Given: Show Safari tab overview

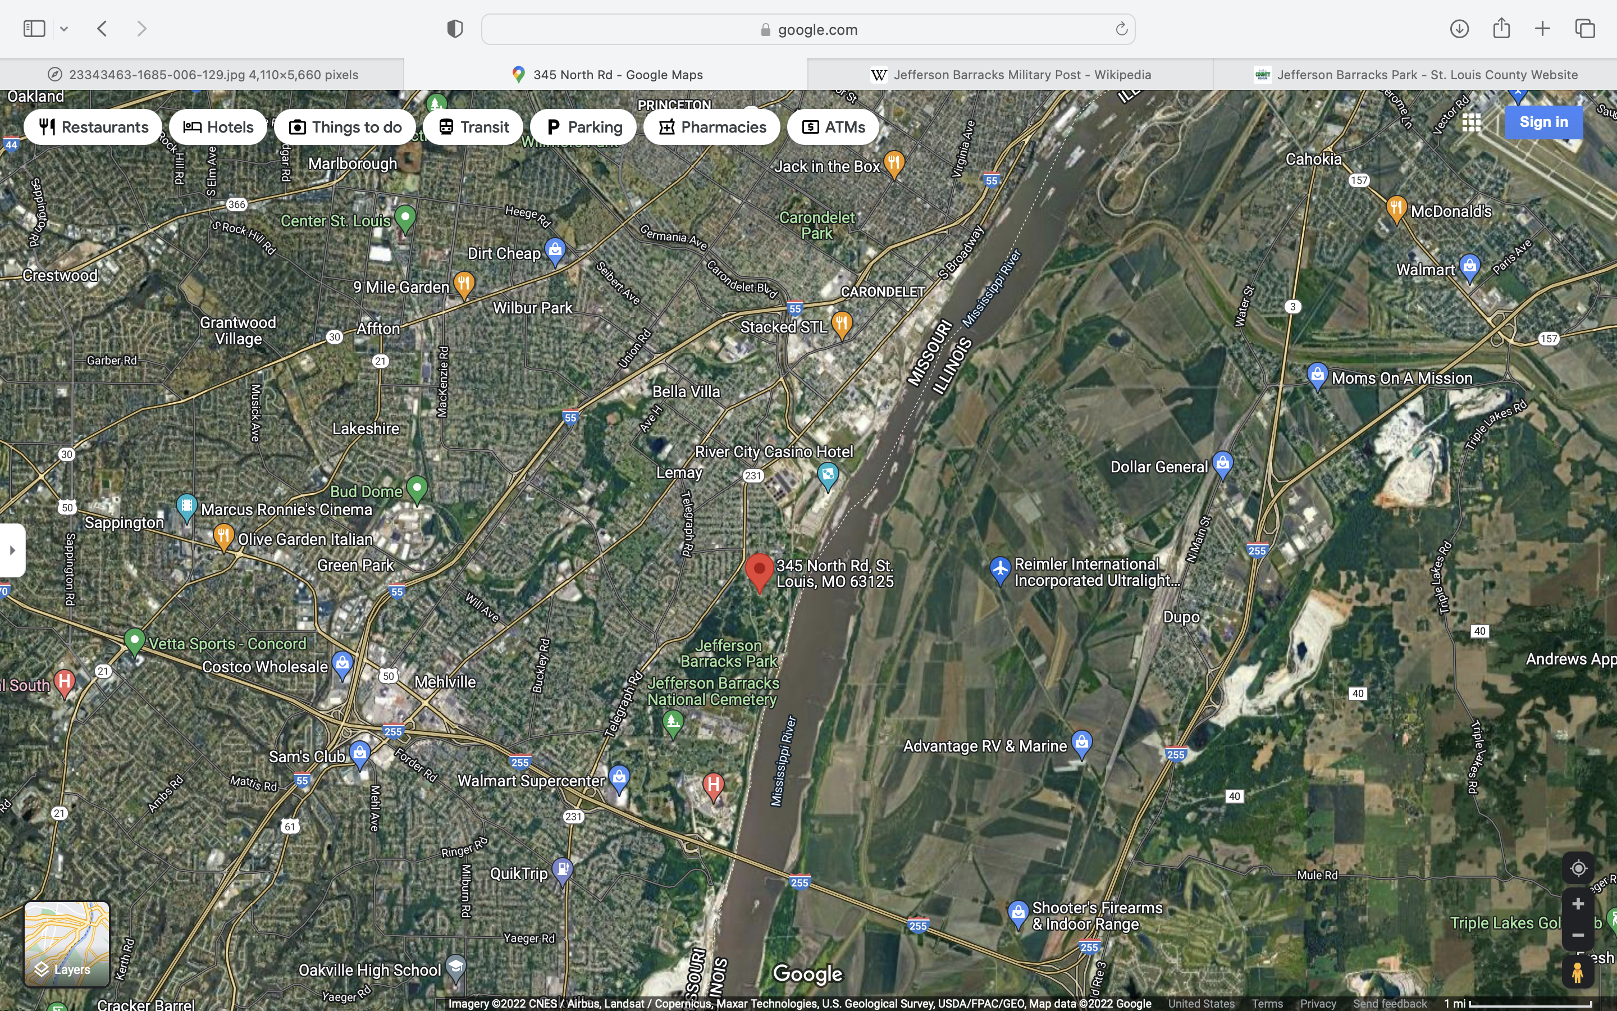Looking at the screenshot, I should [x=1585, y=29].
